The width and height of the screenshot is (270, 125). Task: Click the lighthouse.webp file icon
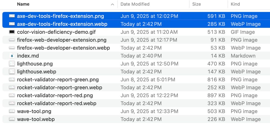[x=12, y=72]
